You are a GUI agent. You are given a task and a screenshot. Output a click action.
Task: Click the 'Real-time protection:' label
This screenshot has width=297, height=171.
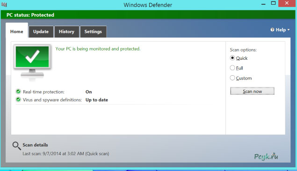44,92
